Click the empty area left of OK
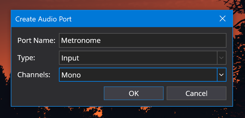Image resolution: width=245 pixels, height=118 pixels. coord(57,93)
